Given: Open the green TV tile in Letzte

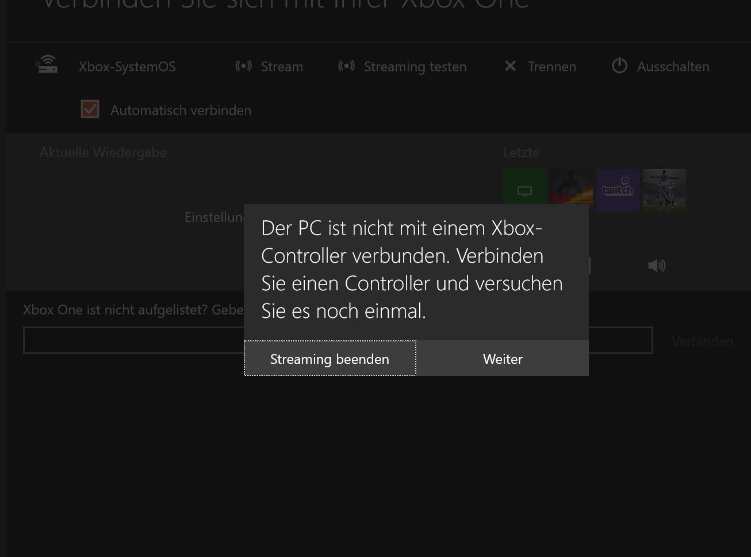Looking at the screenshot, I should (524, 187).
